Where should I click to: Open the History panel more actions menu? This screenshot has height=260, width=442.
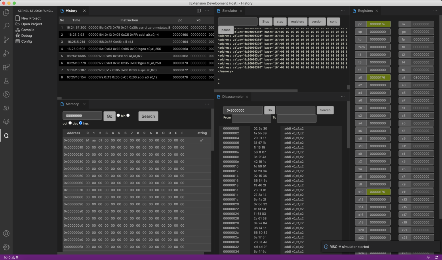click(x=207, y=11)
